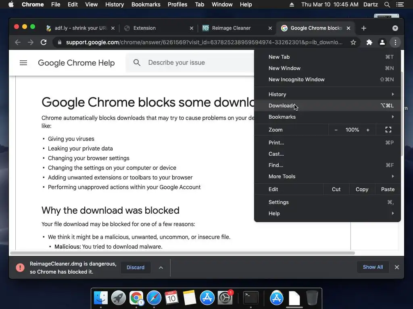Close the adf.ly tab
The image size is (413, 309).
[113, 28]
